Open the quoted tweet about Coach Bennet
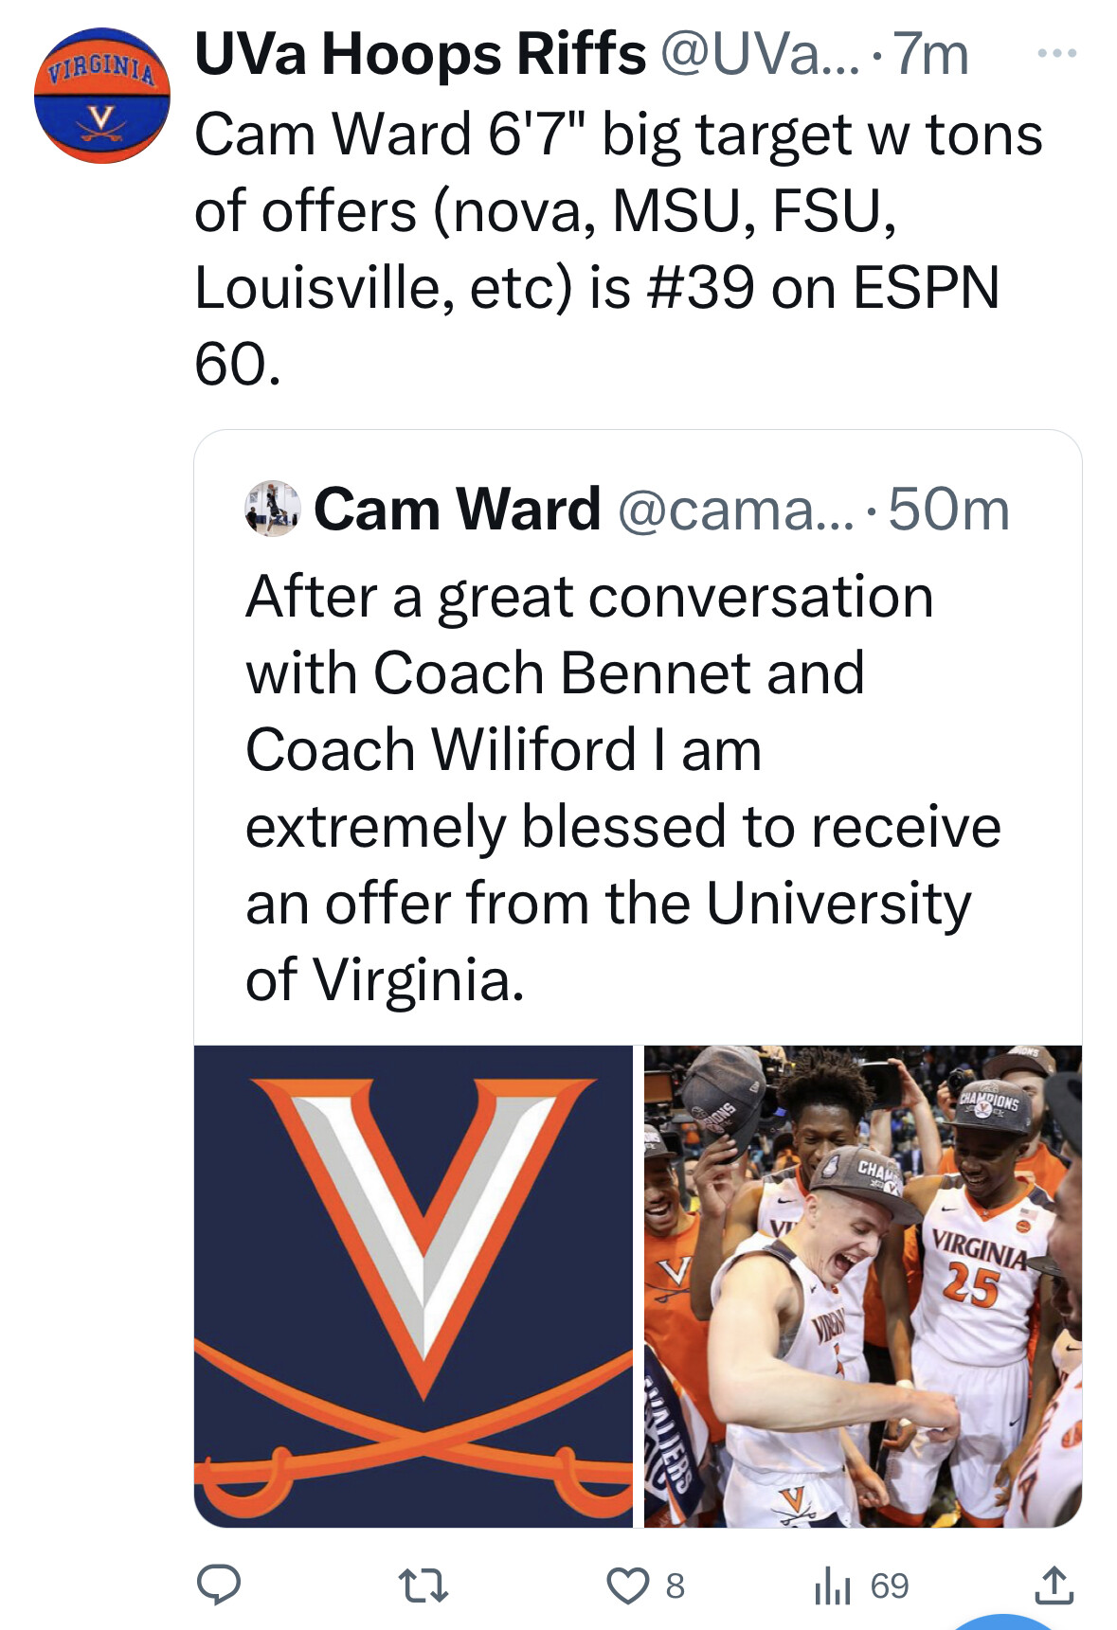This screenshot has height=1630, width=1117. tap(622, 787)
